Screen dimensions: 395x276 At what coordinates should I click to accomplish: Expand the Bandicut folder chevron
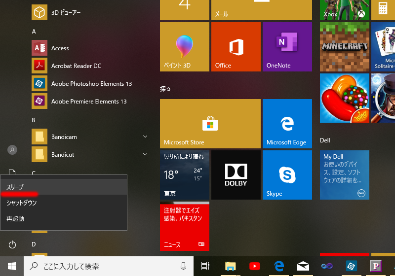tap(145, 154)
